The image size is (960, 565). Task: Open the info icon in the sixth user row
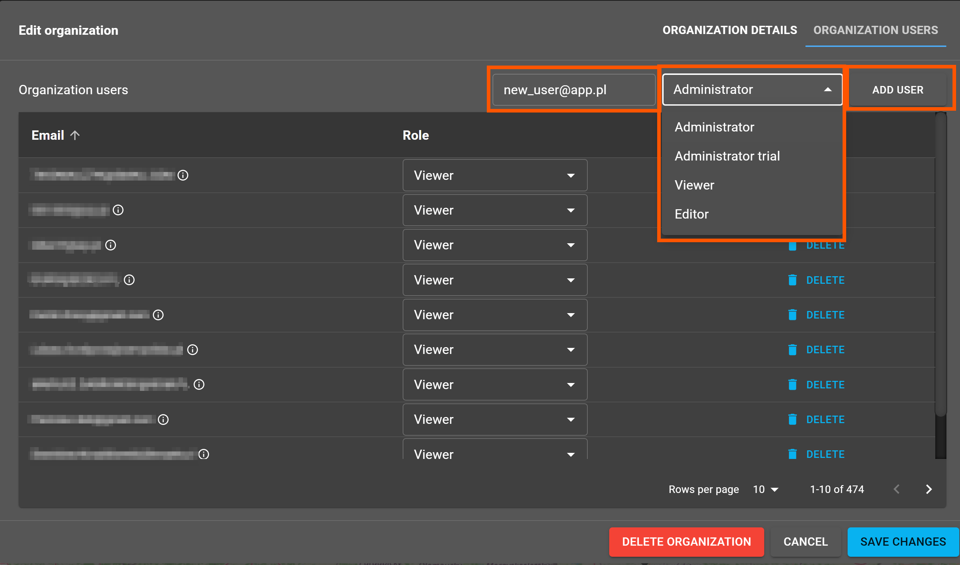(192, 350)
